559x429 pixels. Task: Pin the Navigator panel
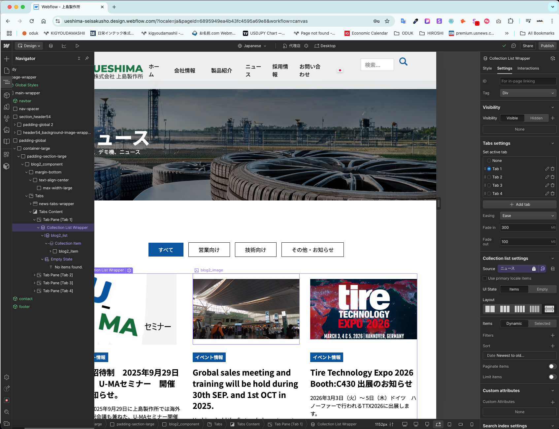pos(87,58)
